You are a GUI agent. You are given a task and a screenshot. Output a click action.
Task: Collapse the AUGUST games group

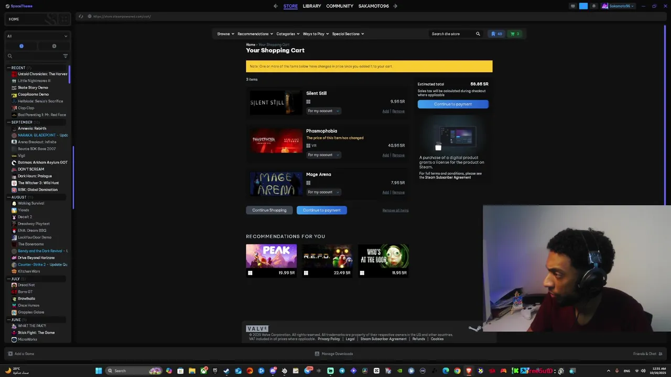click(9, 197)
